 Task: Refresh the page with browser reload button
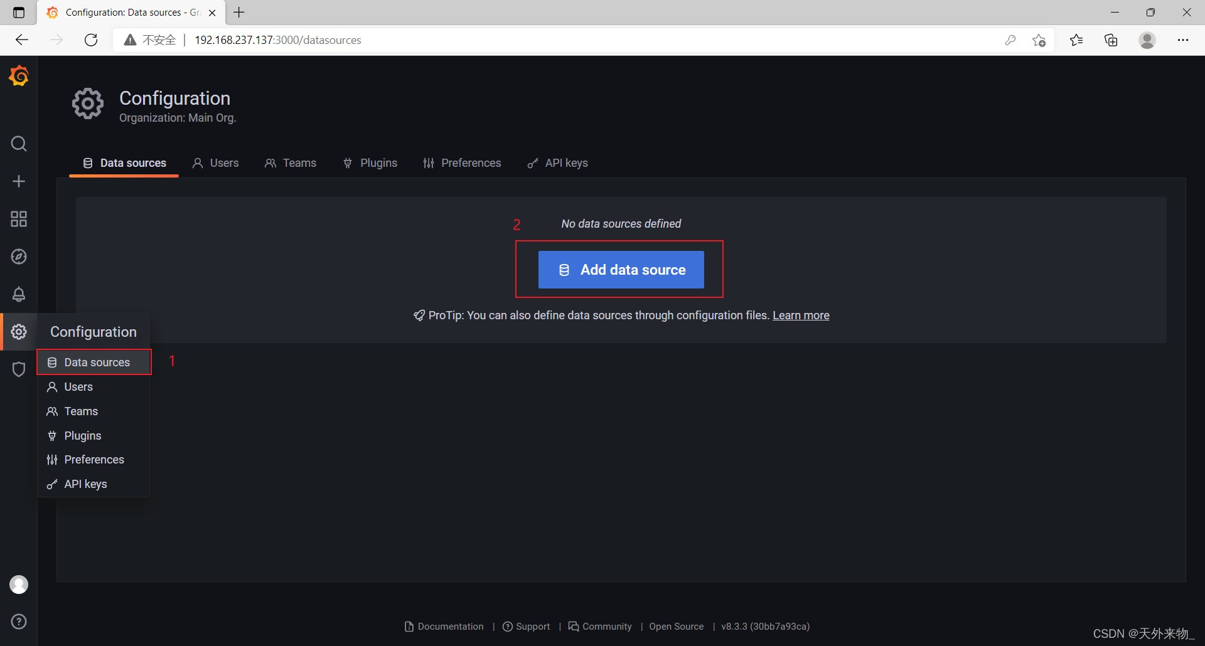(91, 40)
